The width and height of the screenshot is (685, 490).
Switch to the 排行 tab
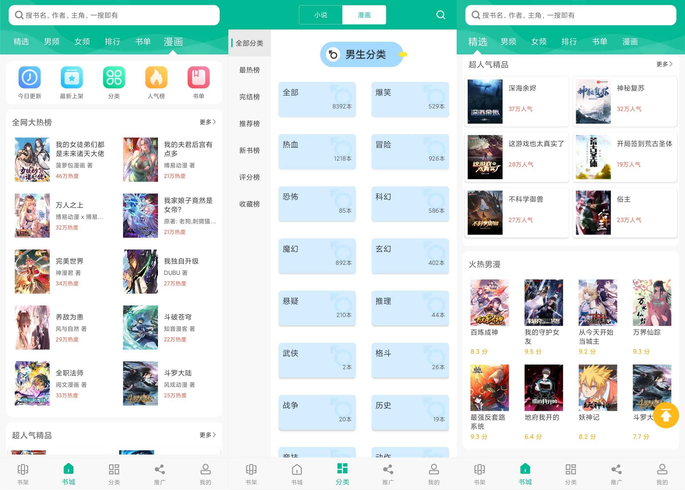[112, 42]
